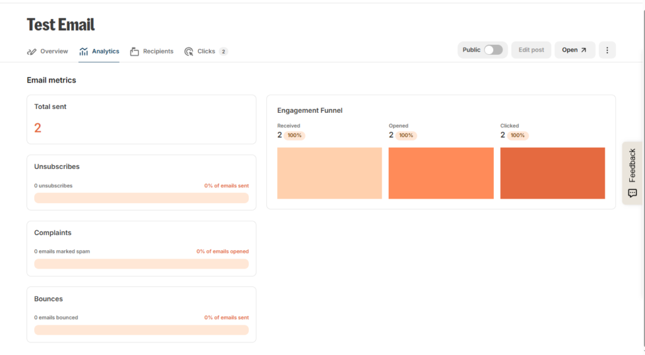Open the three-dot more options menu
Viewport: 645px width, 355px height.
pyautogui.click(x=607, y=50)
